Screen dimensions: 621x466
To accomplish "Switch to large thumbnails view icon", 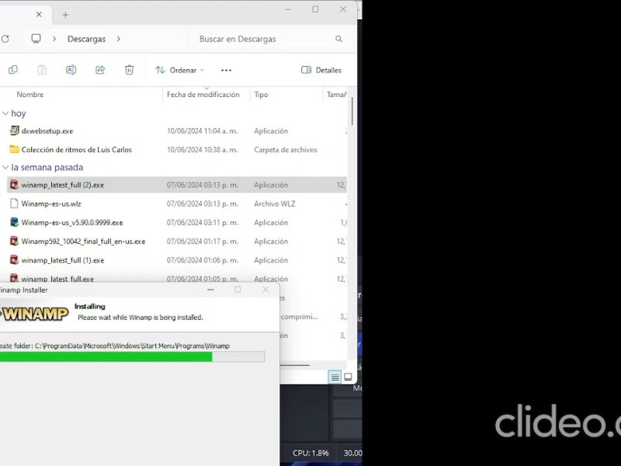I will pos(348,377).
